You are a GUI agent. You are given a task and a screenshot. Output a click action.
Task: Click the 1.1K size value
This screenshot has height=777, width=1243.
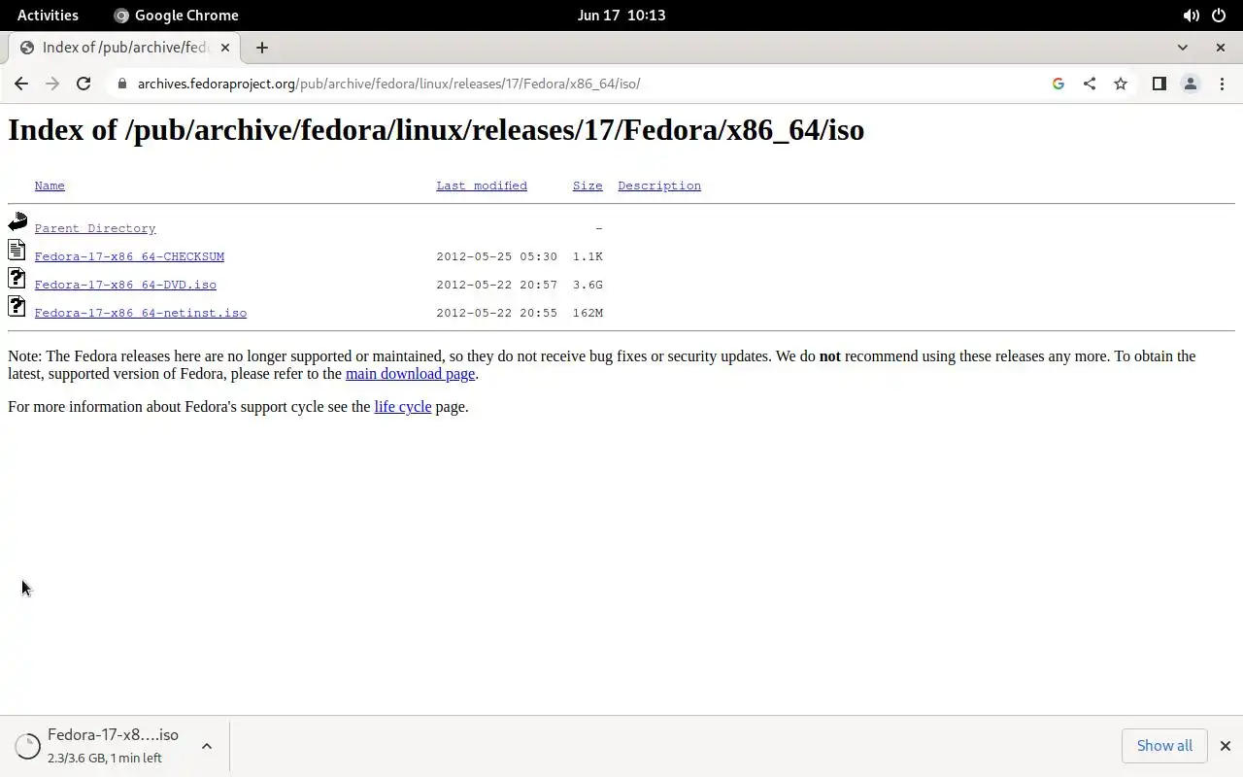click(x=588, y=256)
